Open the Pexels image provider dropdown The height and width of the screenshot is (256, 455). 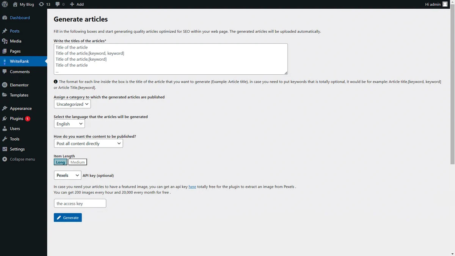click(67, 175)
